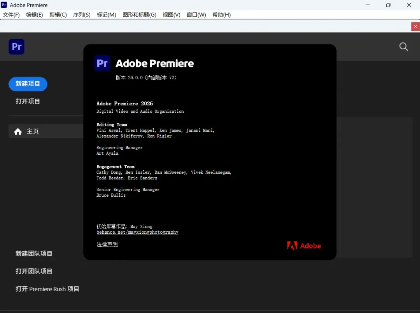
Task: Click the Premiere Pr logo in home header
Action: (17, 47)
